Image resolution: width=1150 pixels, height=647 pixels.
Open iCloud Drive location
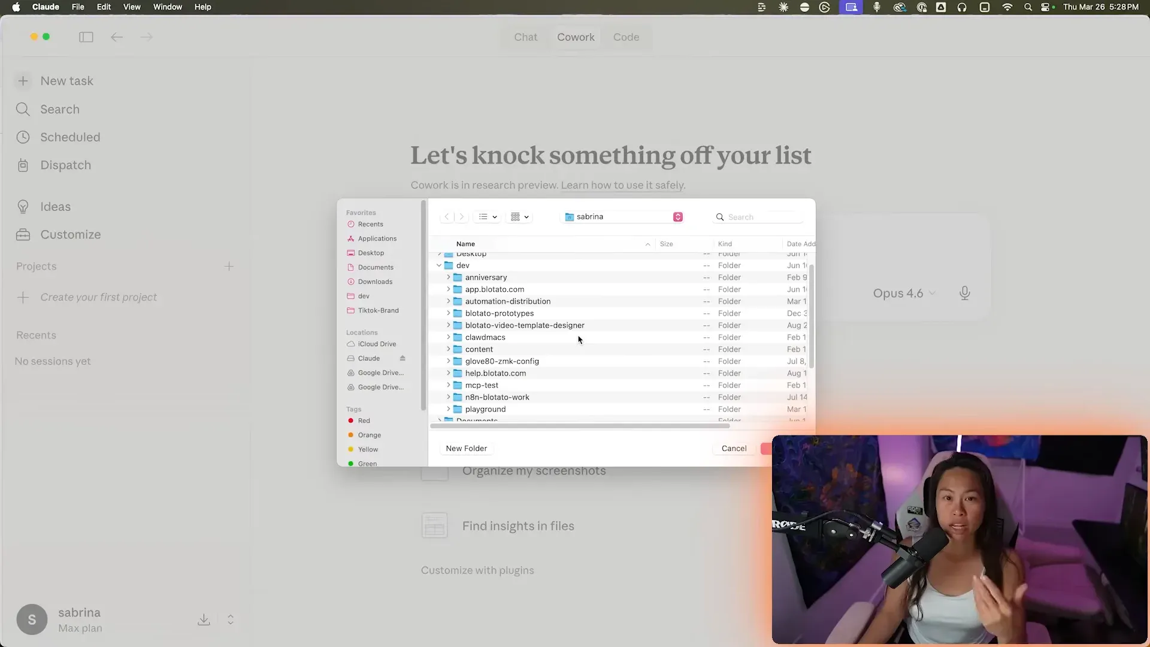[377, 344]
